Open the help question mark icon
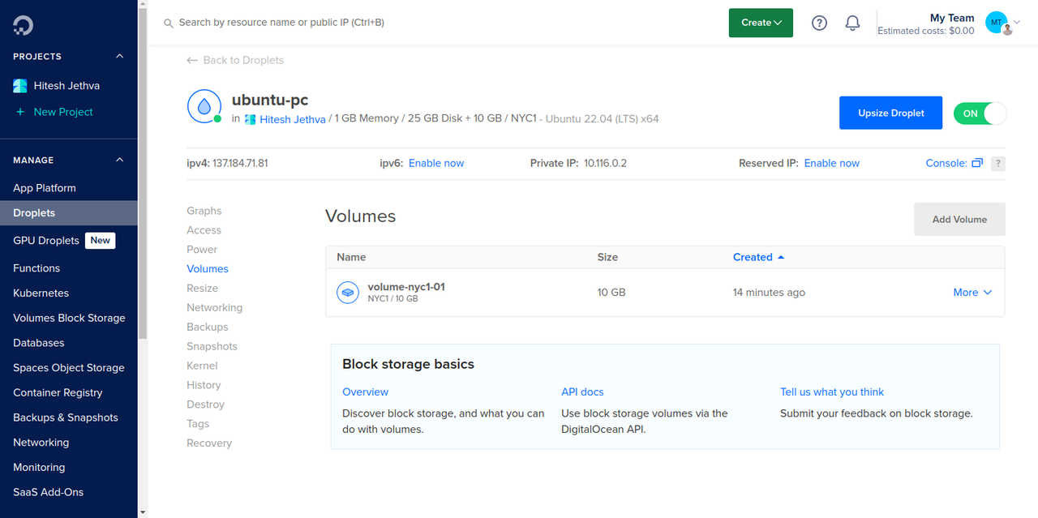This screenshot has height=518, width=1038. coord(819,24)
